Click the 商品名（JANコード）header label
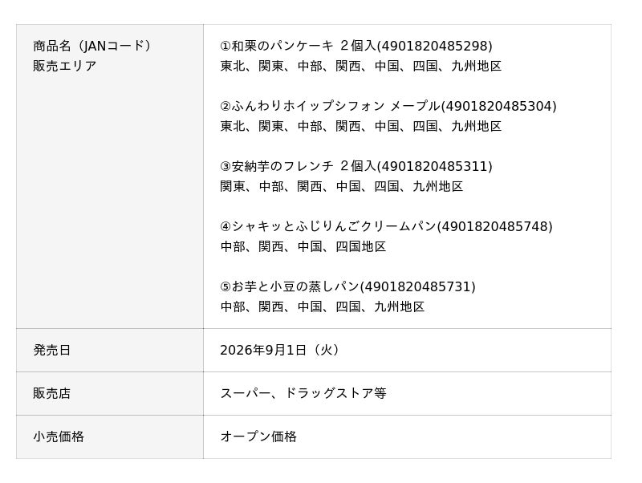 (93, 46)
